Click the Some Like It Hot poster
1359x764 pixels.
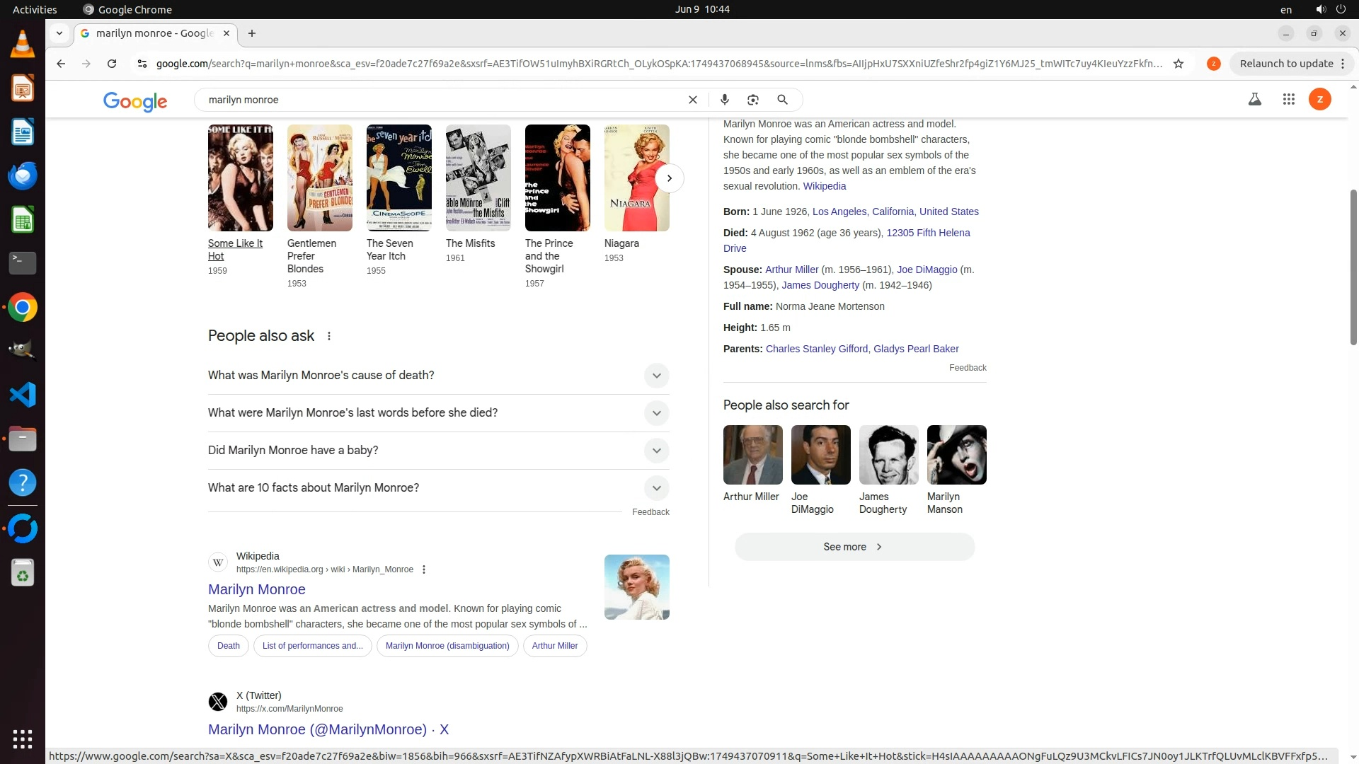(240, 178)
